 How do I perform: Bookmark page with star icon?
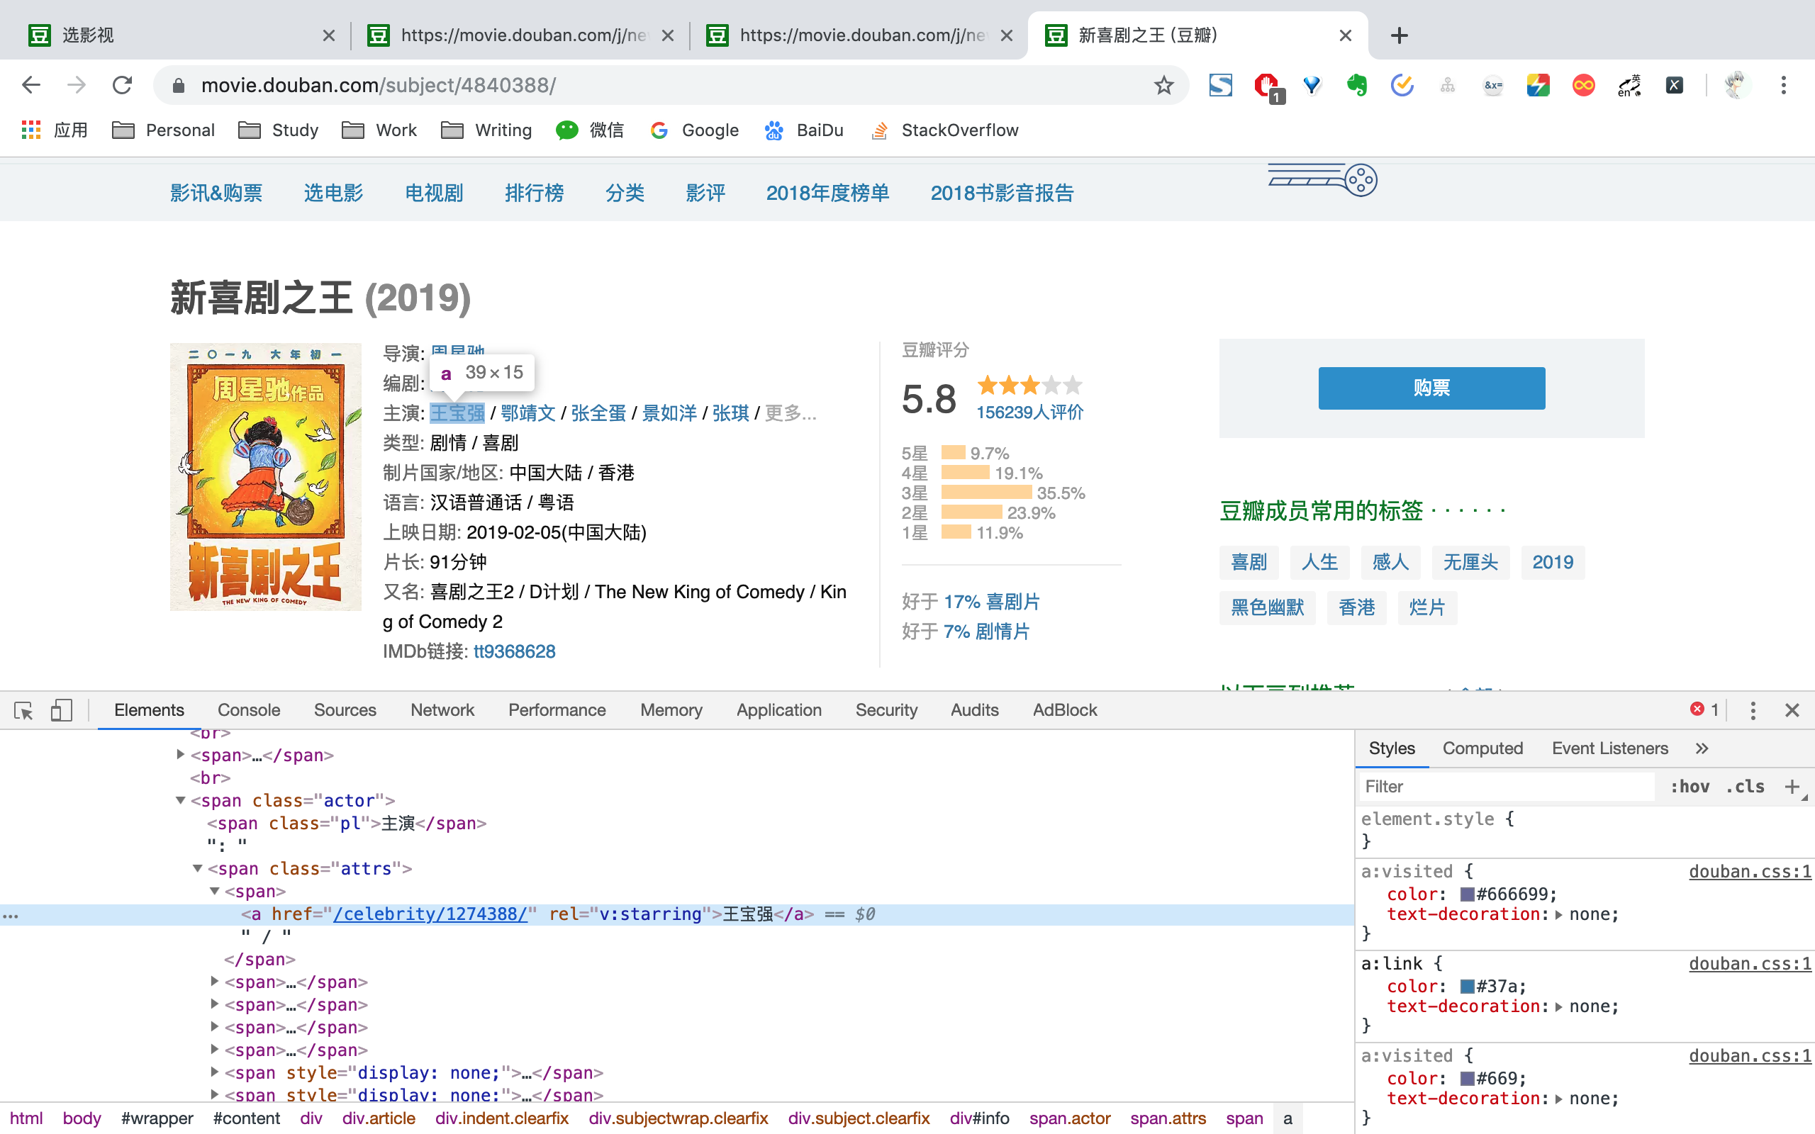[x=1163, y=86]
